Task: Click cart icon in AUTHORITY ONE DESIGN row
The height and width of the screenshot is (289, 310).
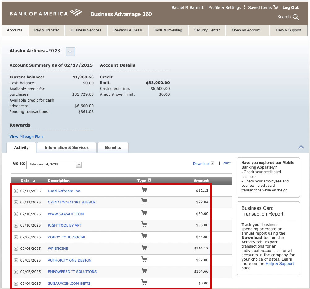Action: (x=144, y=259)
